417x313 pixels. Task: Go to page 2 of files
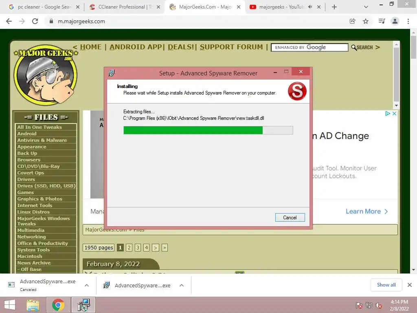129,248
